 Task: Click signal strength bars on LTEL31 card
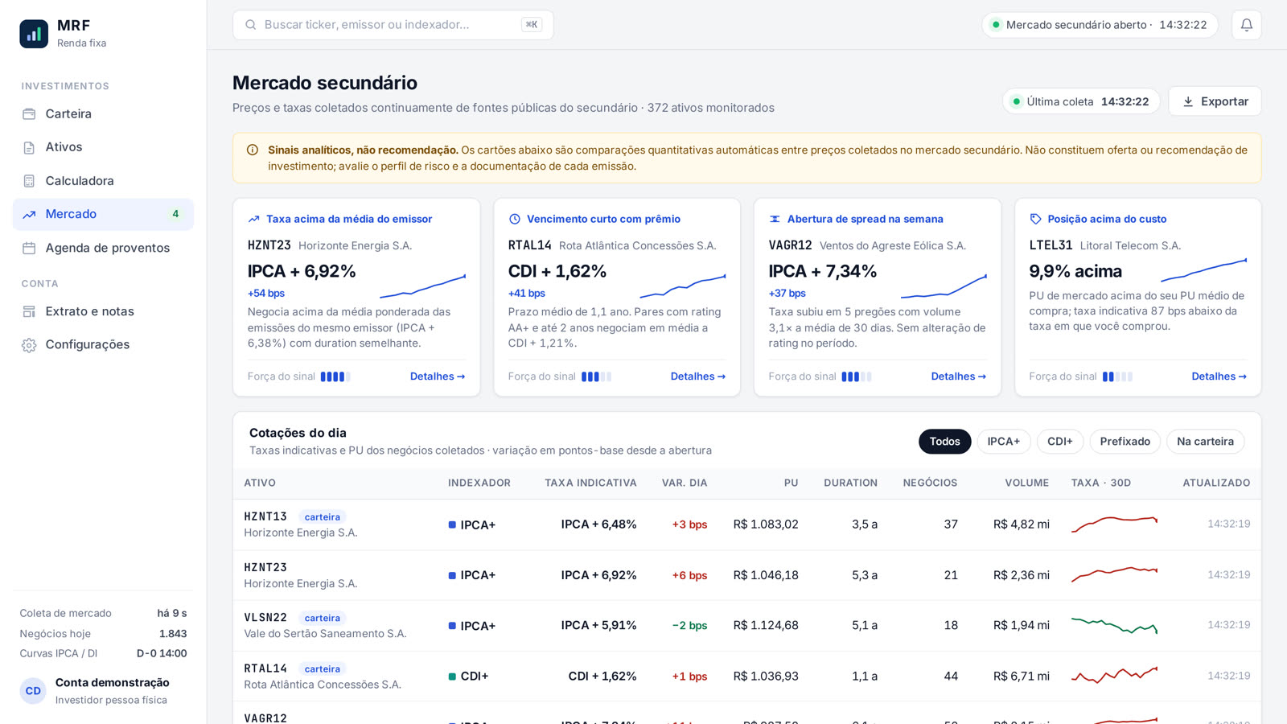pos(1117,376)
